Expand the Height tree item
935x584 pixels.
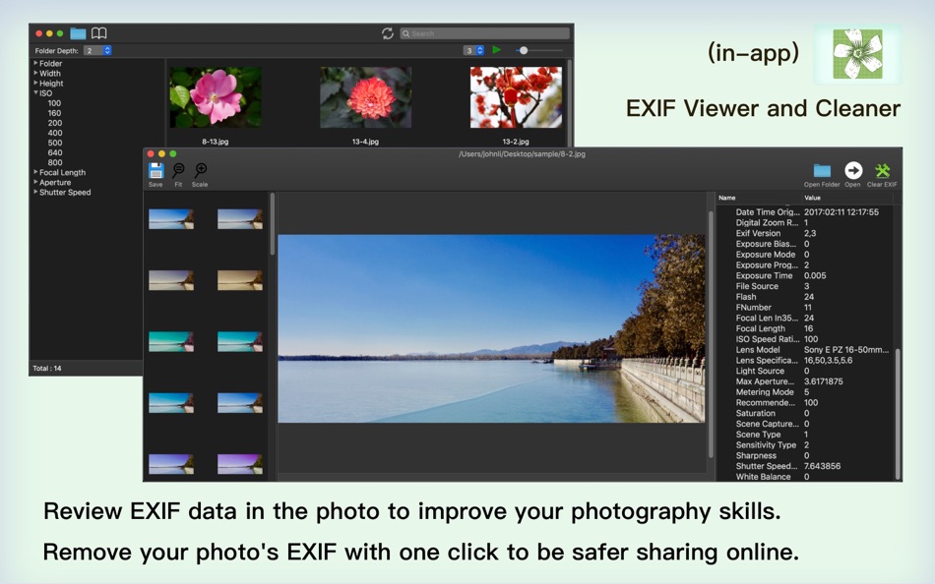(35, 83)
